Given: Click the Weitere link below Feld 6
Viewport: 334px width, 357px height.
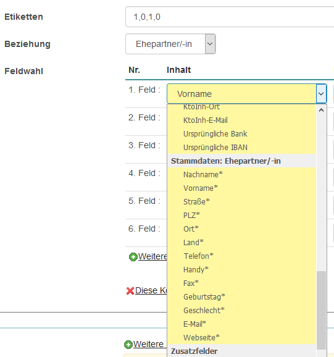Looking at the screenshot, I should point(152,256).
